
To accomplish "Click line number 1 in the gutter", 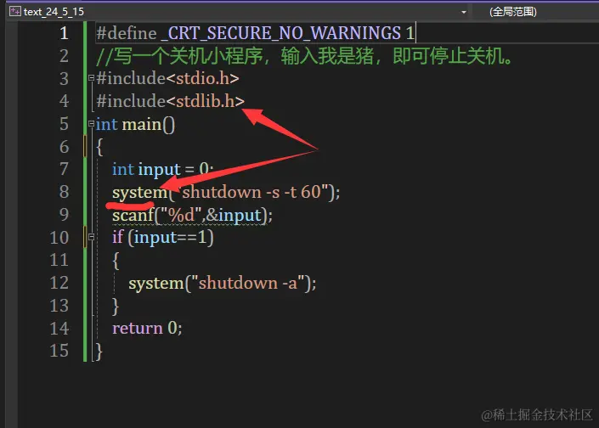I will 64,33.
